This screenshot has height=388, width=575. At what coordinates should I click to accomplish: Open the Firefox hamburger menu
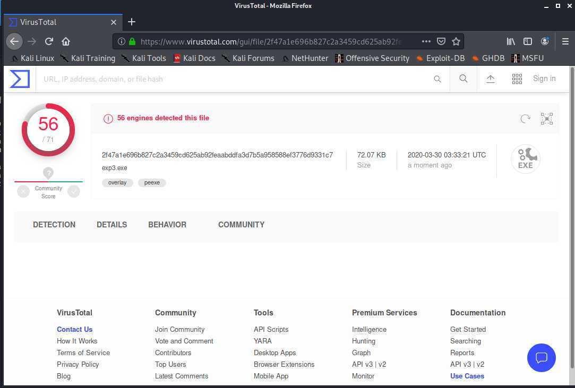click(x=565, y=41)
